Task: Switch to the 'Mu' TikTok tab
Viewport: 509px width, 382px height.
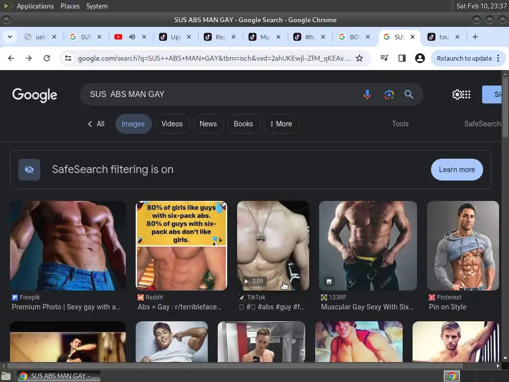Action: point(264,37)
